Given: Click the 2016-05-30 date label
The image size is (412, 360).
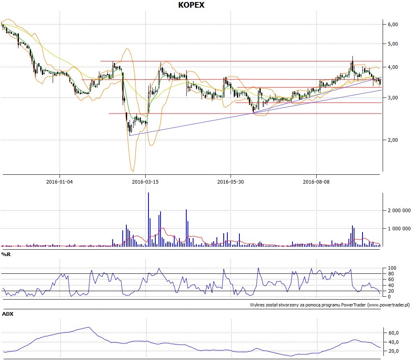Looking at the screenshot, I should tap(231, 182).
